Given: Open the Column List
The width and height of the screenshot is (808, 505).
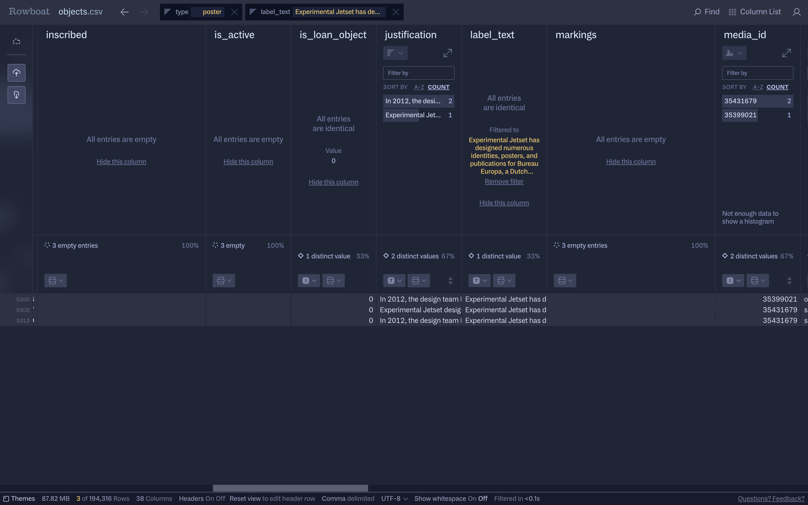Looking at the screenshot, I should (755, 12).
